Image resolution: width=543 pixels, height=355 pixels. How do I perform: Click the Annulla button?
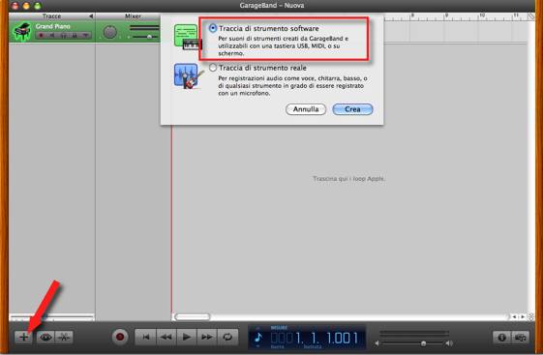[306, 109]
